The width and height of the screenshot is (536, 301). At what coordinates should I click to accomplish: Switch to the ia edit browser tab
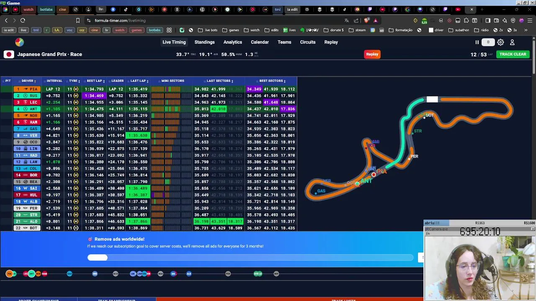tap(292, 9)
